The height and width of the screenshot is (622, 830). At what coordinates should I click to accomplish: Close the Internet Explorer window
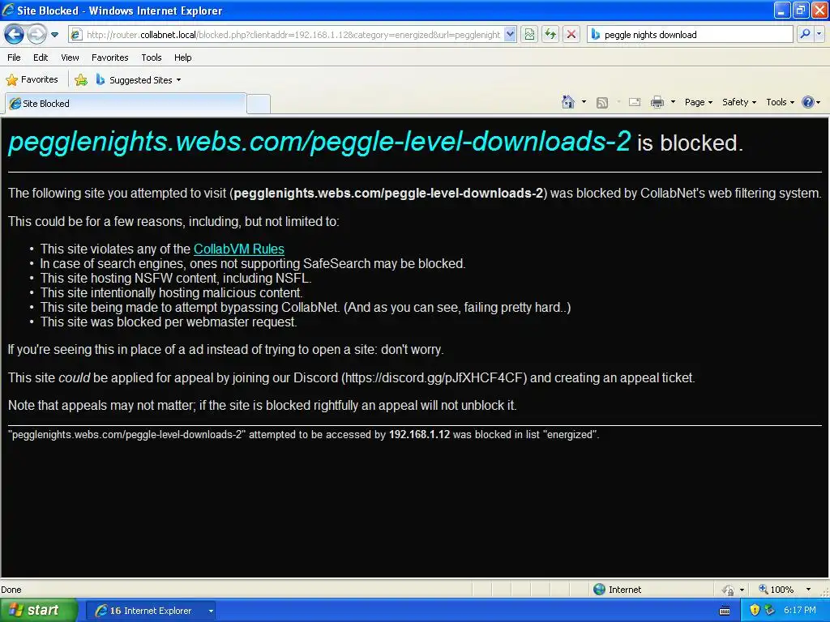click(x=819, y=10)
